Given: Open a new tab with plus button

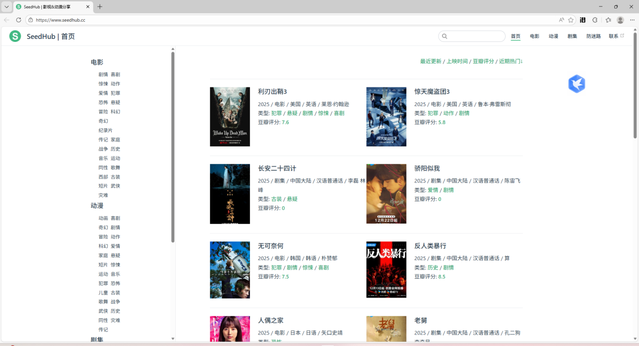Looking at the screenshot, I should [100, 7].
